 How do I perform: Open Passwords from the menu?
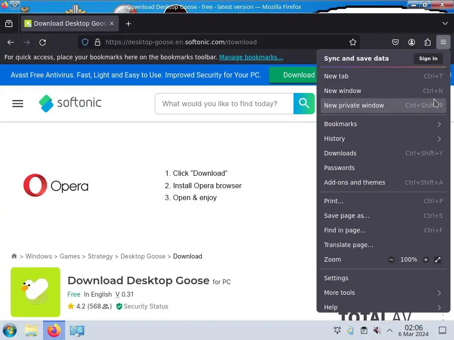pyautogui.click(x=384, y=168)
